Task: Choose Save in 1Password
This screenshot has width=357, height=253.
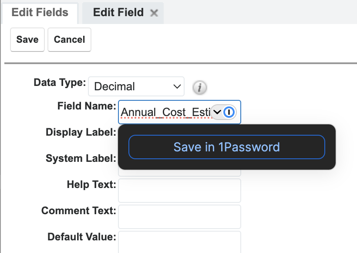Action: coord(226,147)
